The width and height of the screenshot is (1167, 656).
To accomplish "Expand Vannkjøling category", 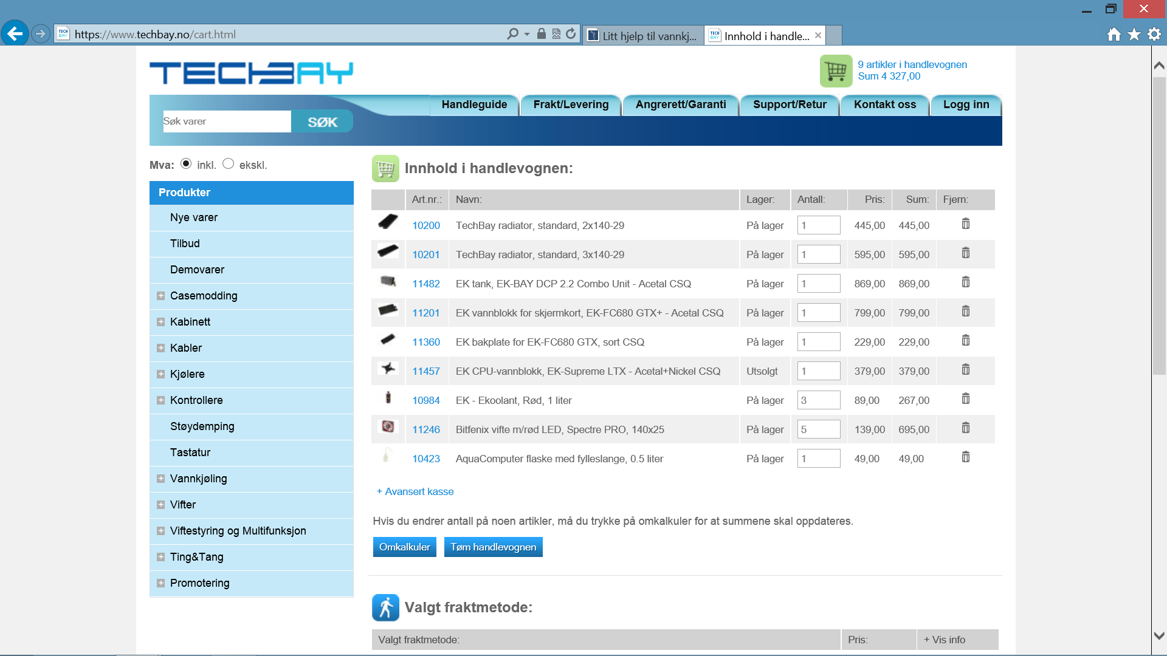I will [x=160, y=479].
